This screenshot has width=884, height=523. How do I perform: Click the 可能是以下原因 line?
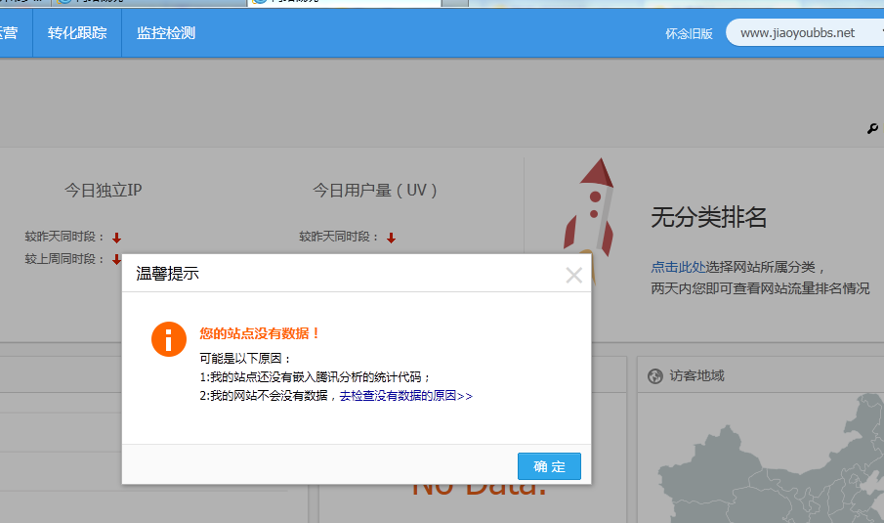click(x=245, y=358)
